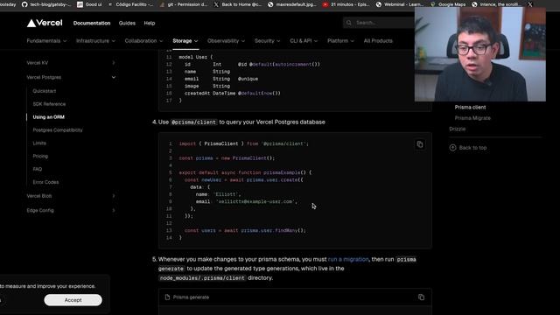The height and width of the screenshot is (315, 560).
Task: Click the run a migration link
Action: click(348, 259)
